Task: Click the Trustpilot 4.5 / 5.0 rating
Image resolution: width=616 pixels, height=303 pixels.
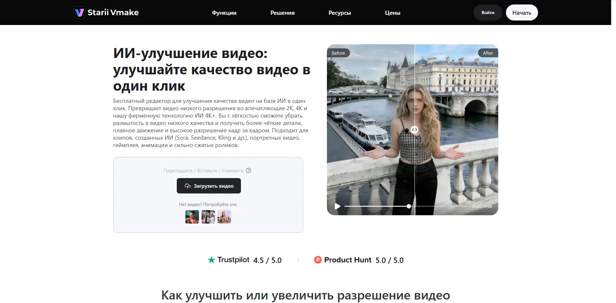Action: coord(267,260)
